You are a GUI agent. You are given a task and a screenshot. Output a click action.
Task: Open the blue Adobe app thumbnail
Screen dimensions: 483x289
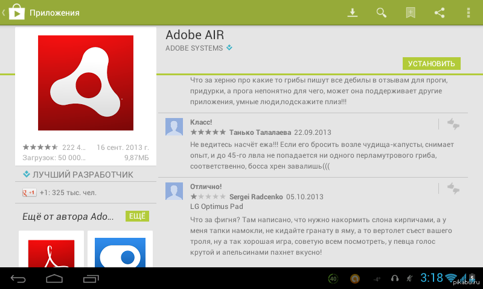point(120,249)
